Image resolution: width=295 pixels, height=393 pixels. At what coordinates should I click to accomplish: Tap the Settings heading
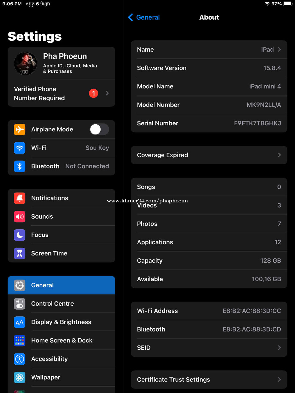35,36
